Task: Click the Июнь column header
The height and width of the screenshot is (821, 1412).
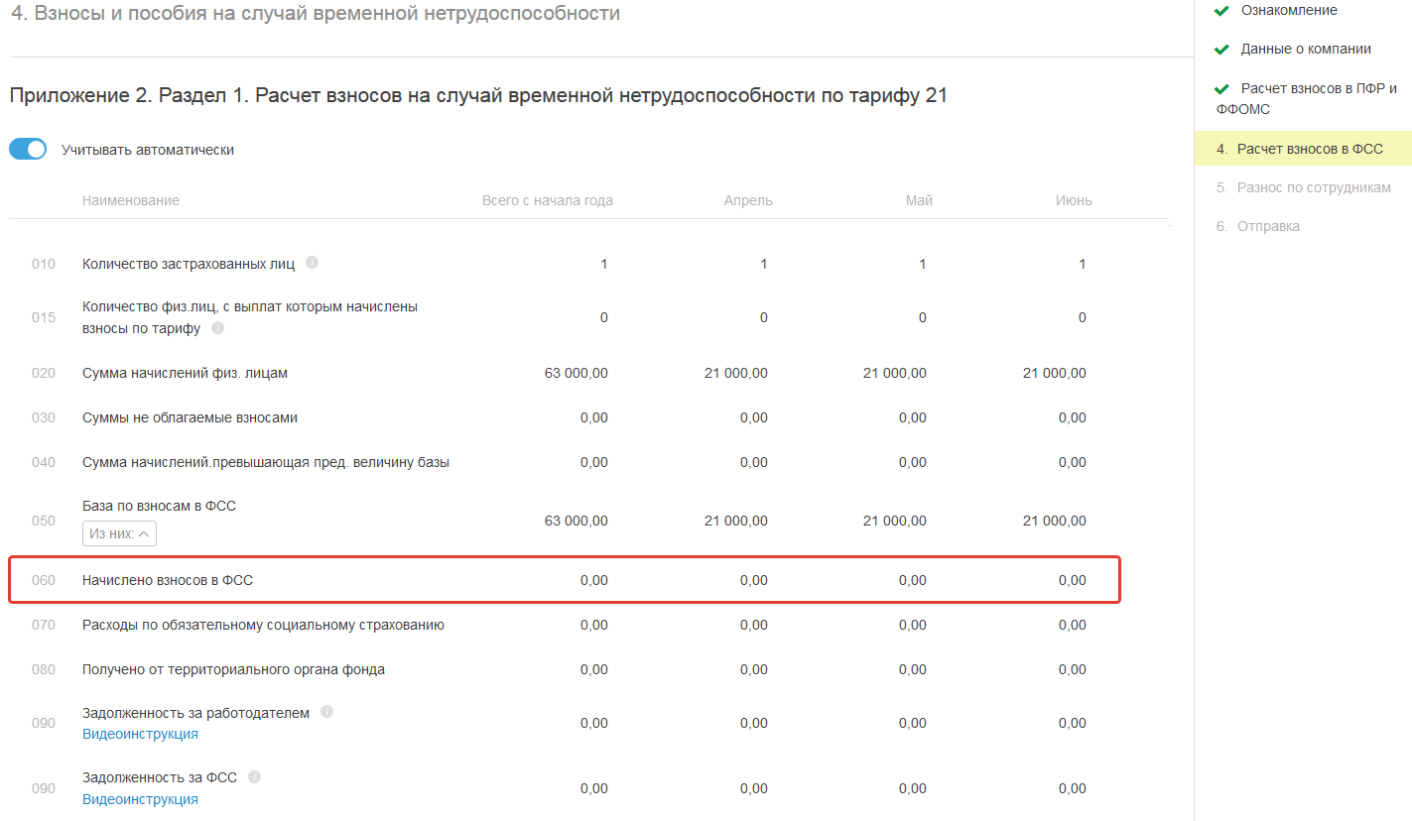Action: (x=1074, y=200)
